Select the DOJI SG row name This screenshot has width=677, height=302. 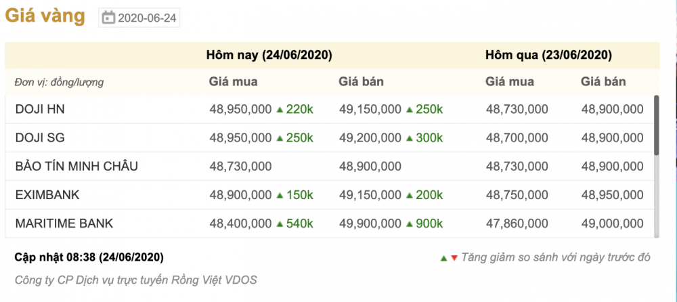click(x=40, y=138)
